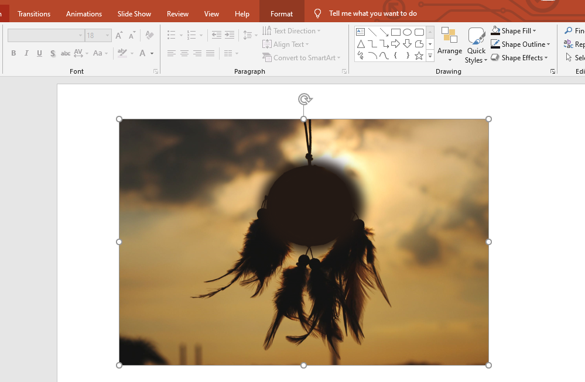The width and height of the screenshot is (585, 382).
Task: Click the Tell me what you want search box
Action: click(372, 13)
